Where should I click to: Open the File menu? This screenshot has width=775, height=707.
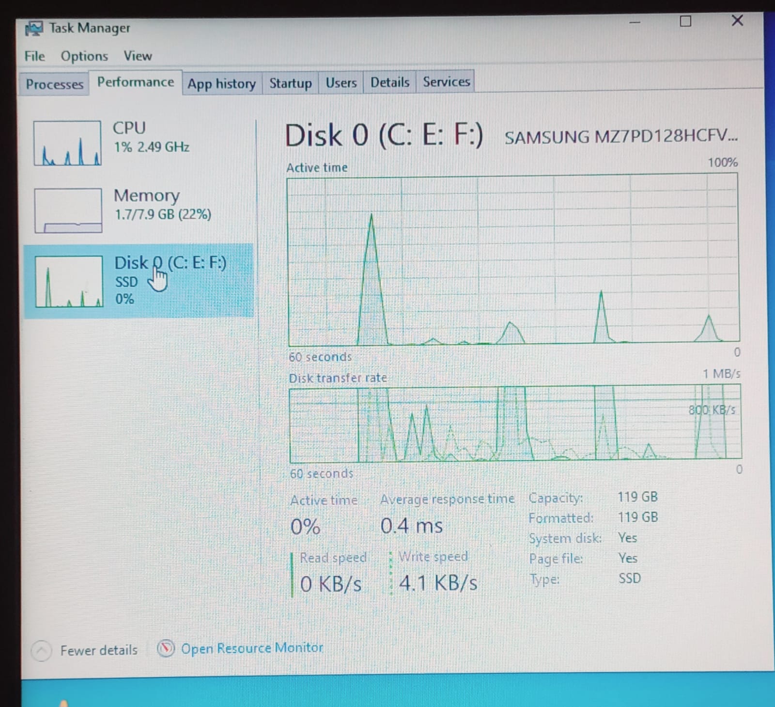34,56
